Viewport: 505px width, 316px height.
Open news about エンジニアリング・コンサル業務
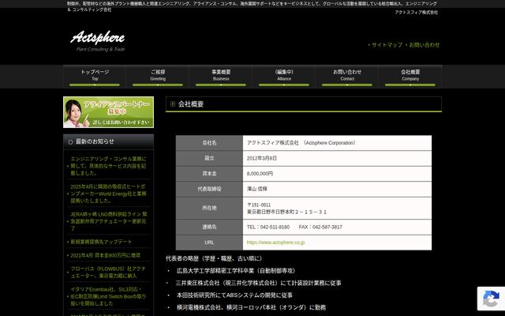108,166
